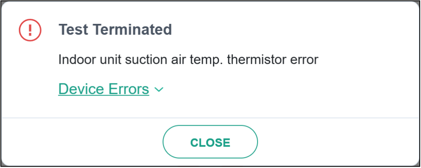This screenshot has height=168, width=421.
Task: Toggle the Device Errors disclosure chevron
Action: tap(159, 90)
